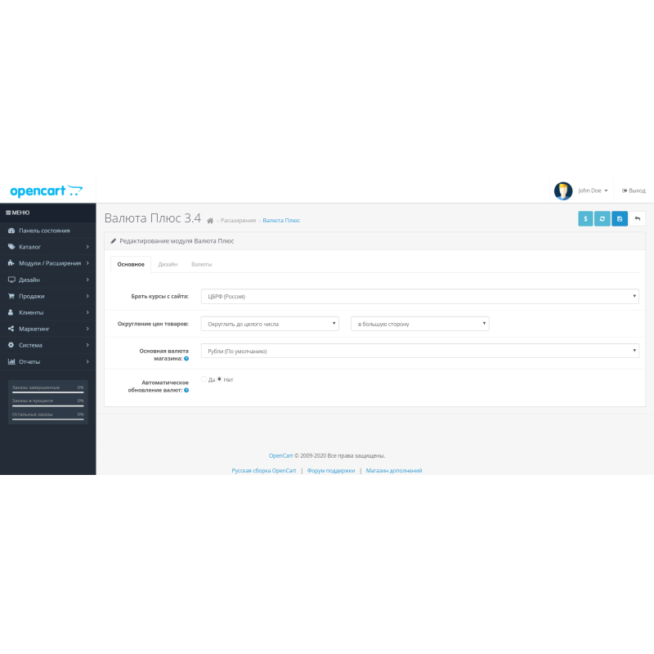Open the Округлить до целого числа dropdown
654x654 pixels.
[270, 324]
